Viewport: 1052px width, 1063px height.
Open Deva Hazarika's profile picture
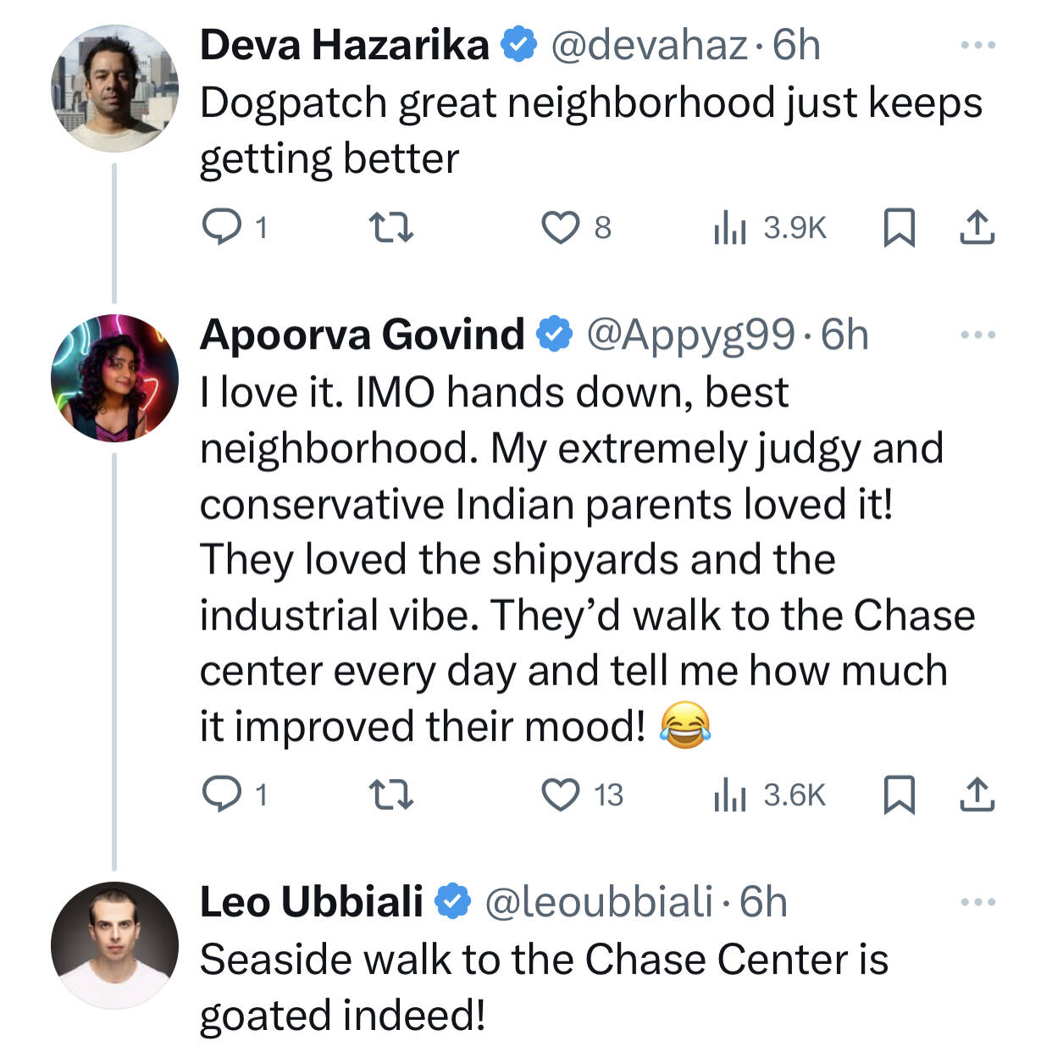pyautogui.click(x=114, y=89)
